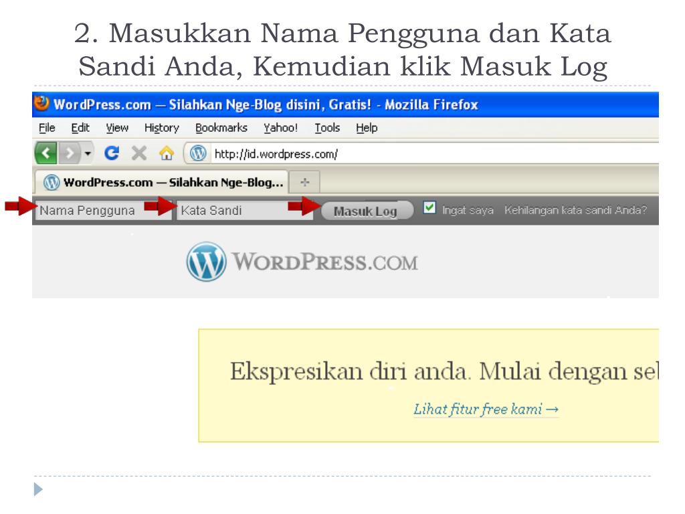
Task: Open the back/forward history dropdown arrow
Action: click(88, 153)
